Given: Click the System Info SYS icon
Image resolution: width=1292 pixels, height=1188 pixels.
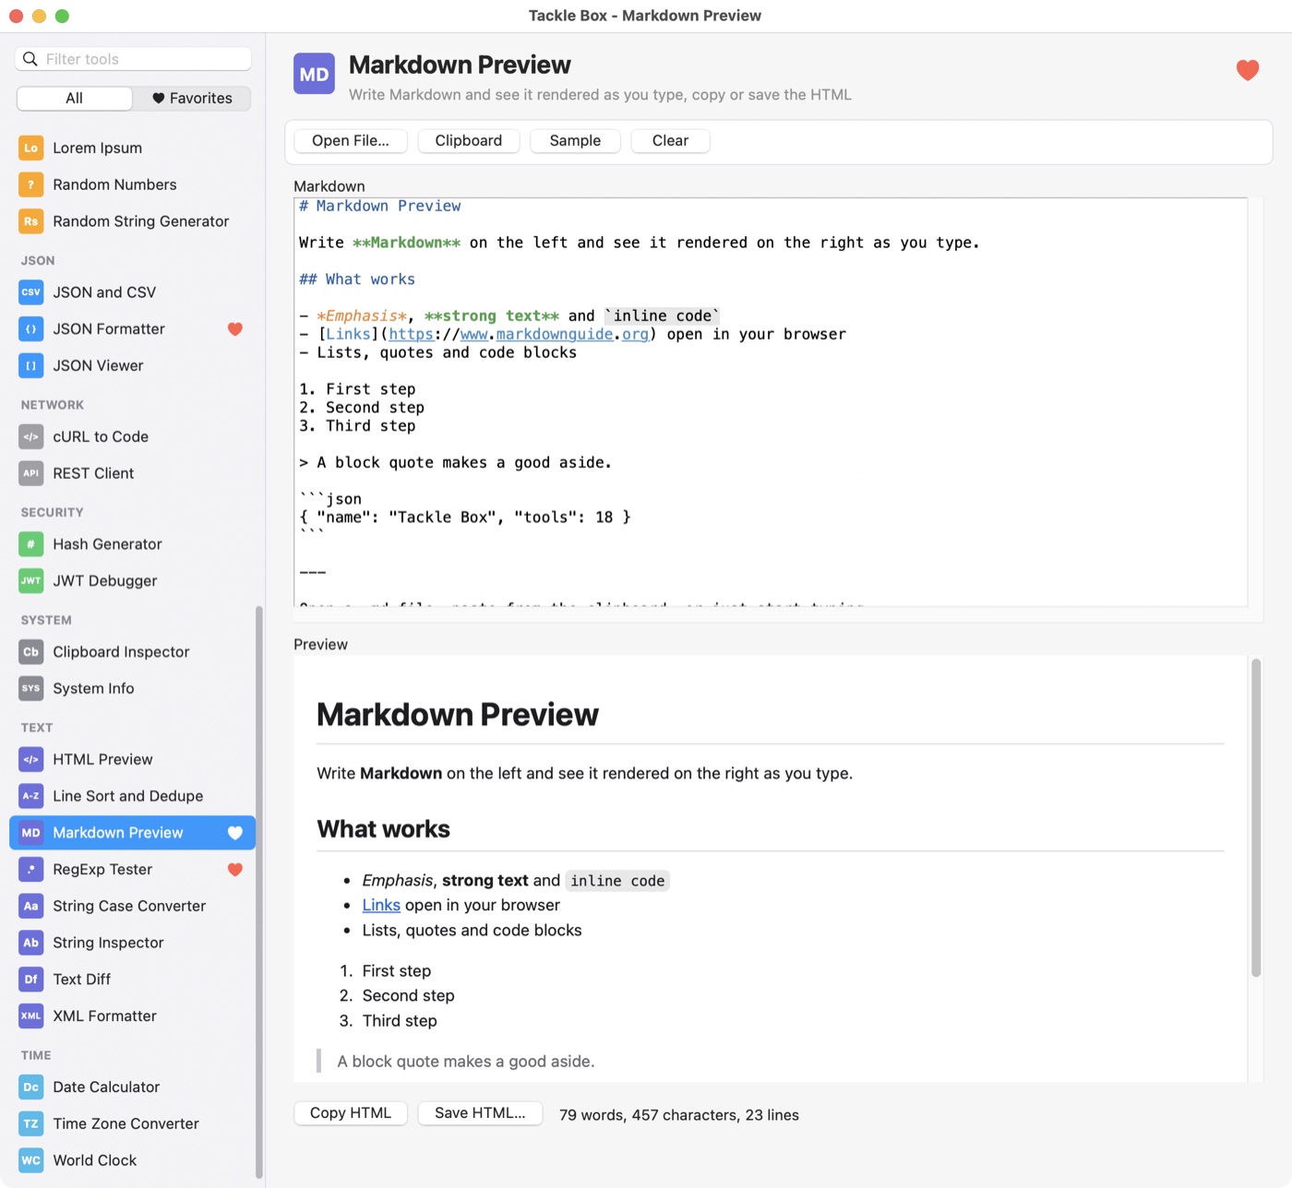Looking at the screenshot, I should coord(30,689).
